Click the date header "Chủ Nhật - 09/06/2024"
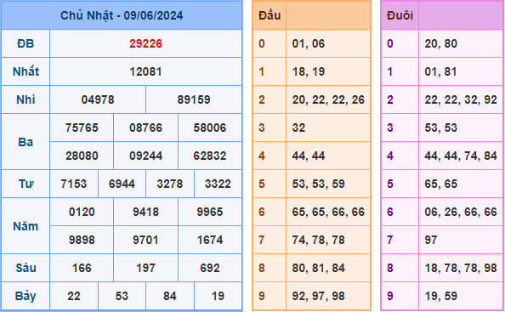Viewport: 505px width, 312px height. tap(122, 15)
